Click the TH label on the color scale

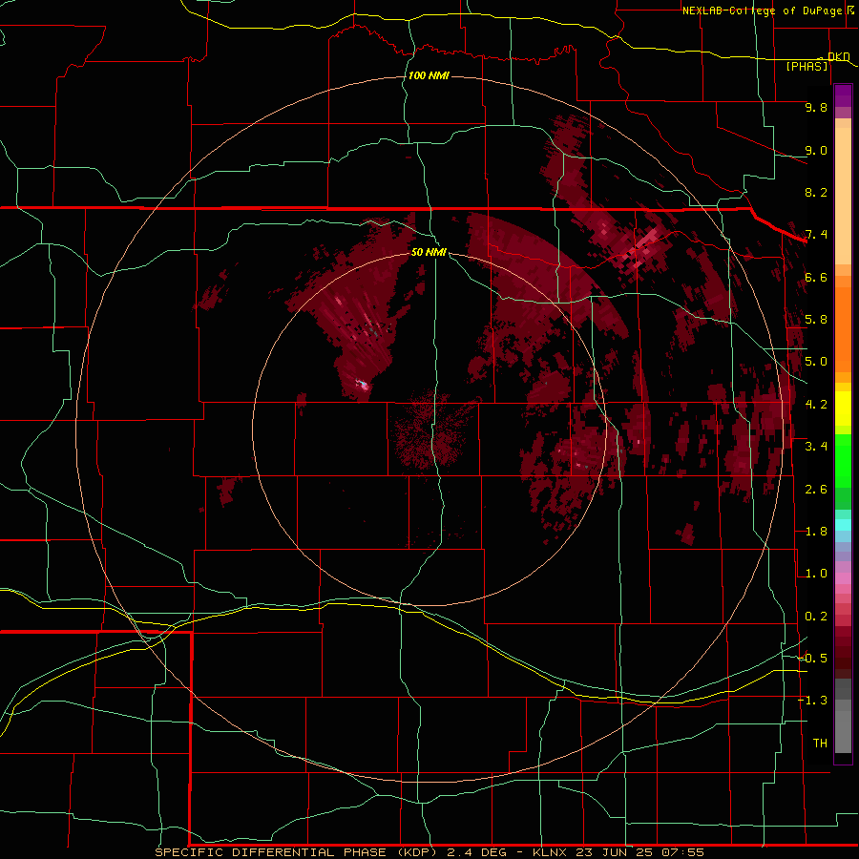[x=820, y=744]
